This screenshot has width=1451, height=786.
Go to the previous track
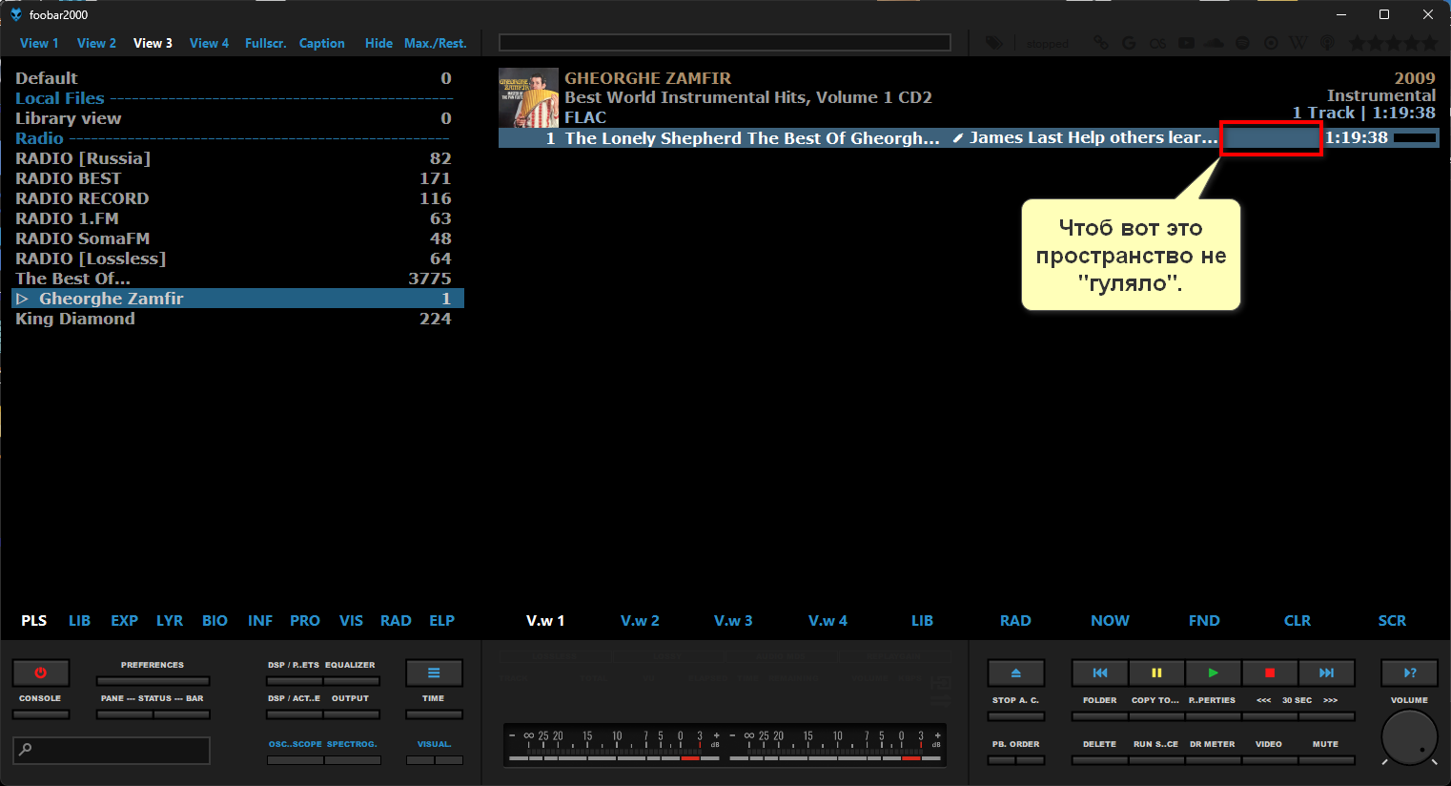[1100, 672]
